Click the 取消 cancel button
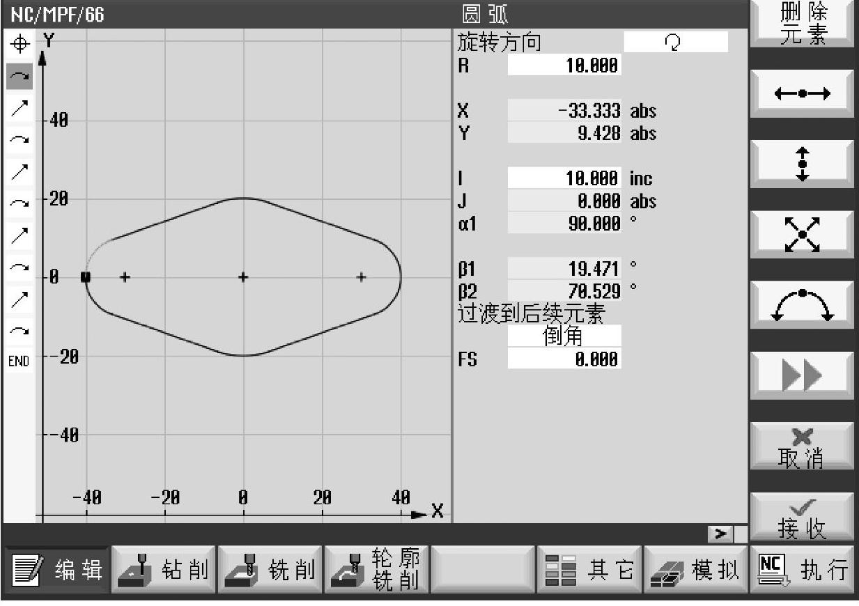Viewport: 859px width, 606px height. pos(802,447)
